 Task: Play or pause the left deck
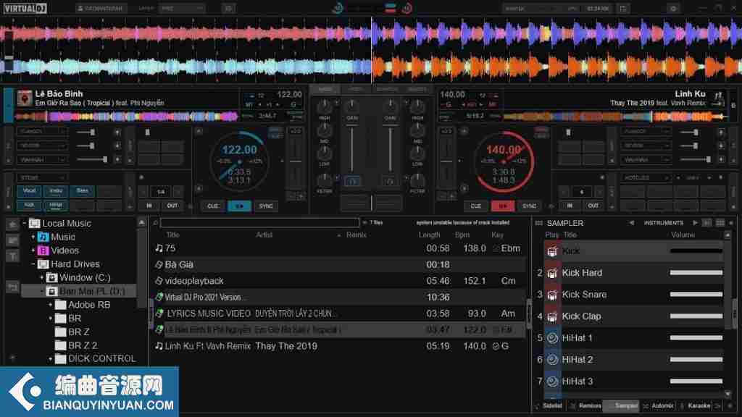click(239, 206)
